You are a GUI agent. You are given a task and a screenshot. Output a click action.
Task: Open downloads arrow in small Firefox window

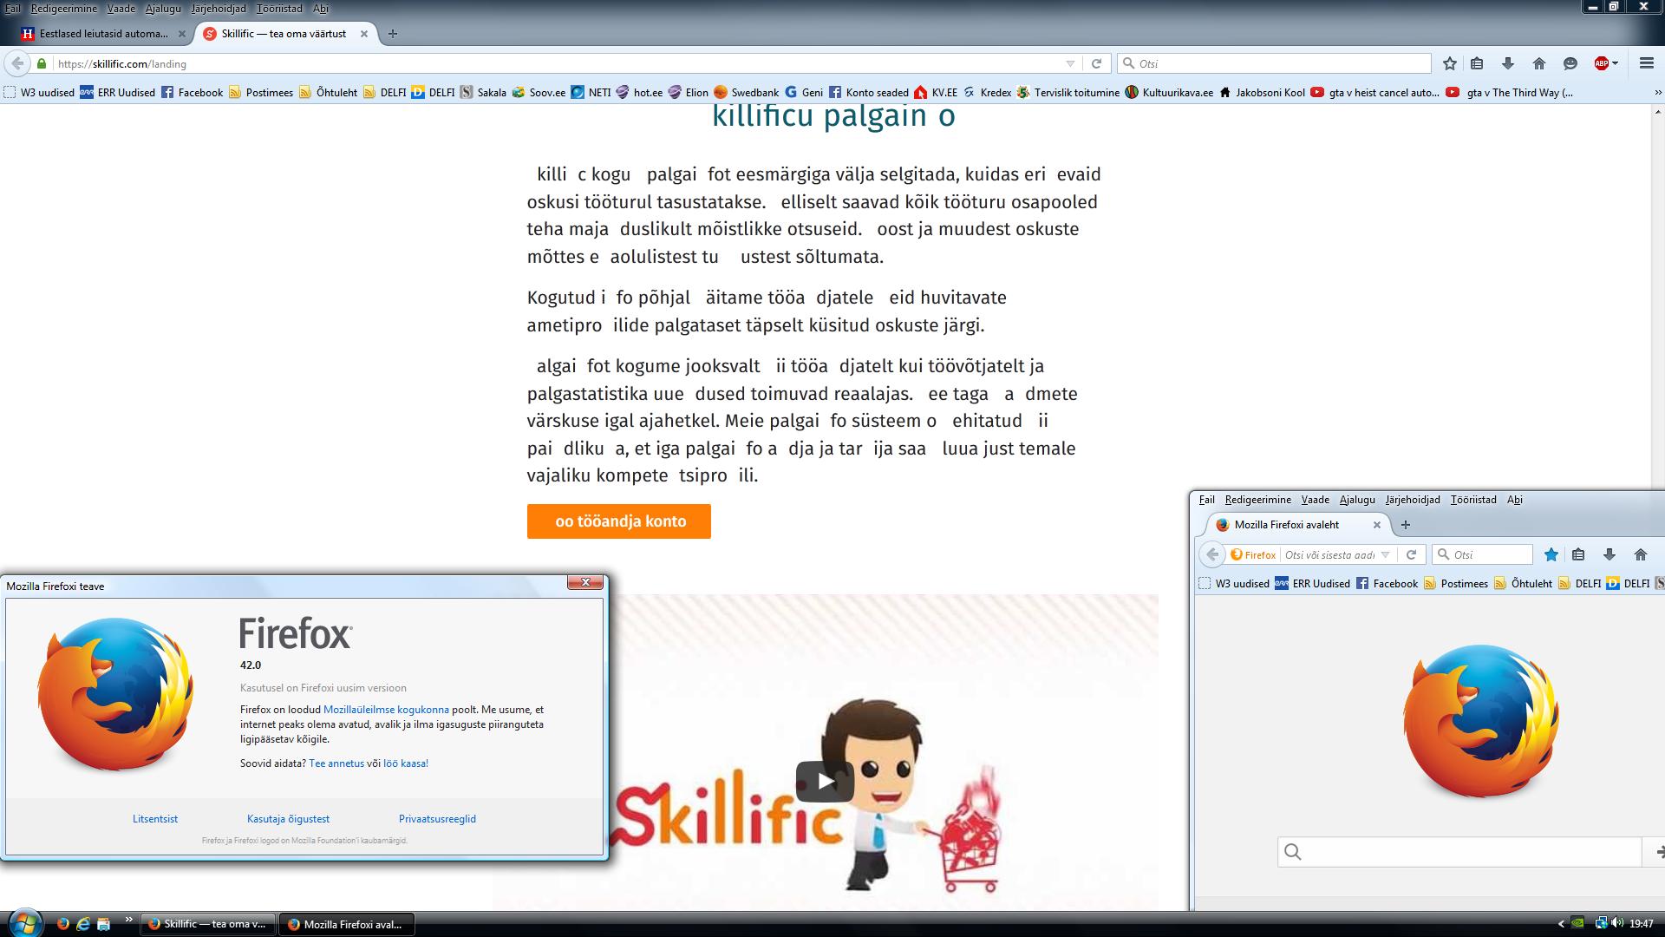(1609, 554)
